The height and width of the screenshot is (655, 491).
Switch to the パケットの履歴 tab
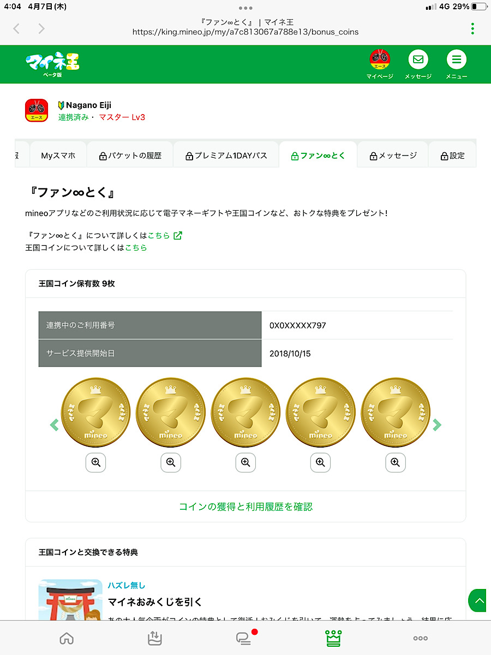click(130, 156)
